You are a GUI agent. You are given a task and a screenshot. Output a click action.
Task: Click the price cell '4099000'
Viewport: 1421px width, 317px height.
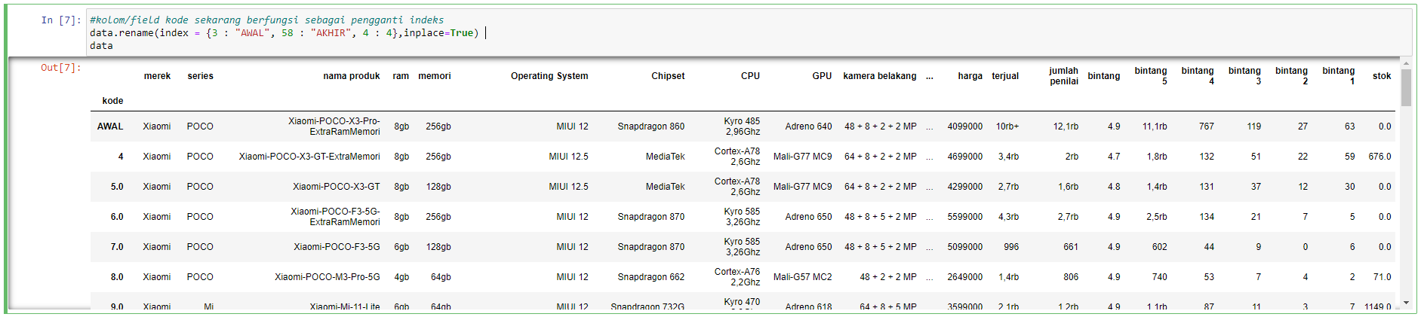[965, 126]
